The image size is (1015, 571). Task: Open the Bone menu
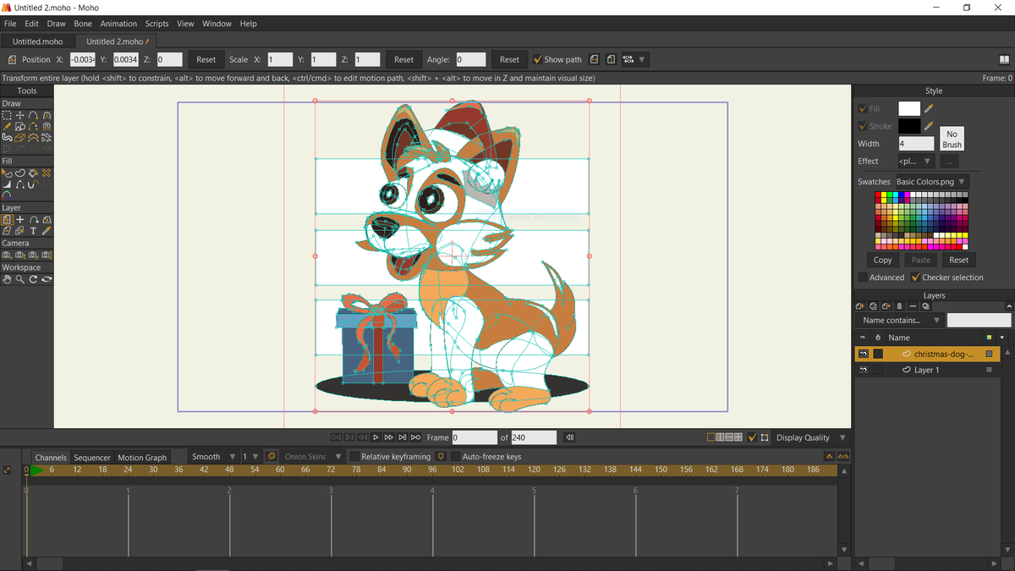click(x=83, y=24)
